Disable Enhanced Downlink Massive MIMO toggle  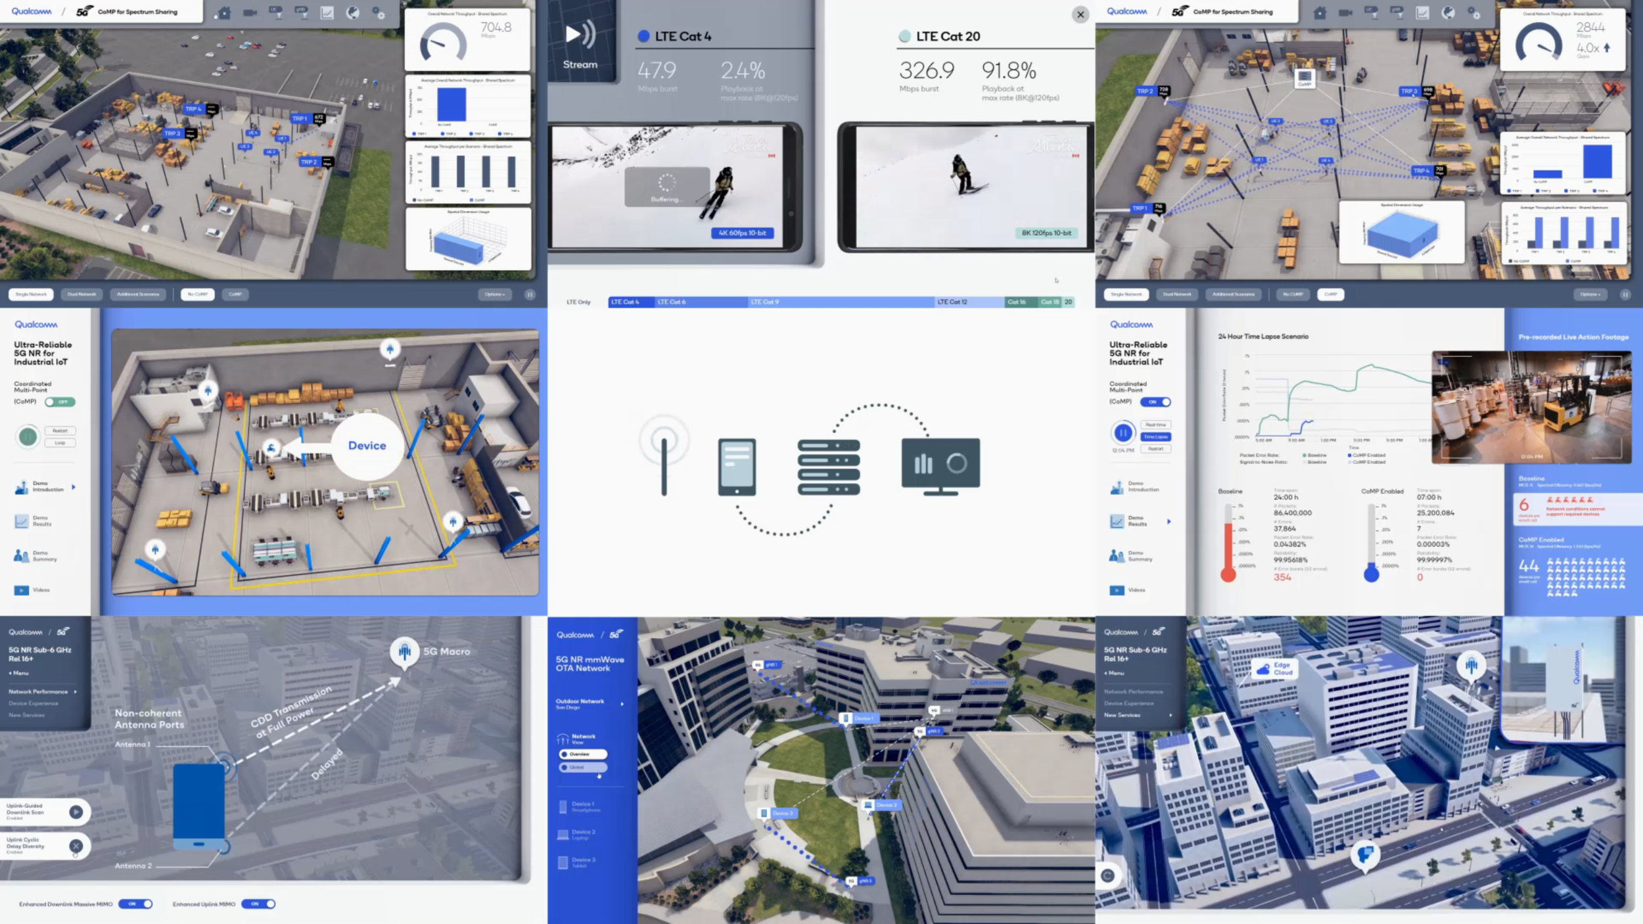136,904
